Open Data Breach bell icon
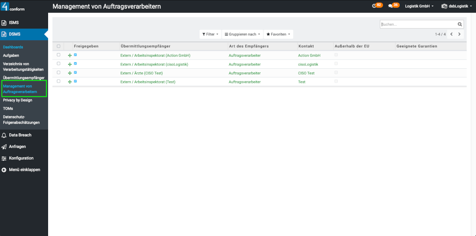This screenshot has width=476, height=236. tap(4, 135)
